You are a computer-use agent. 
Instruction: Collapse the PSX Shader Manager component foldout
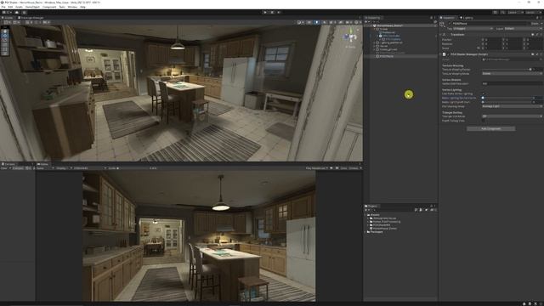441,54
